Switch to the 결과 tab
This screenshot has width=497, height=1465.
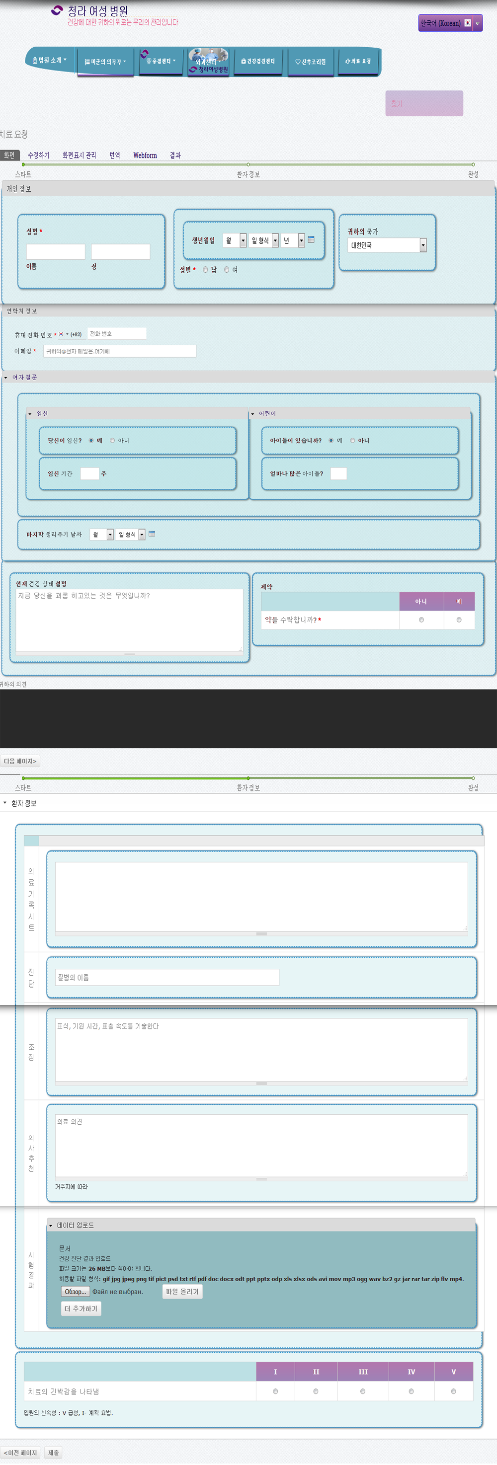tap(175, 154)
